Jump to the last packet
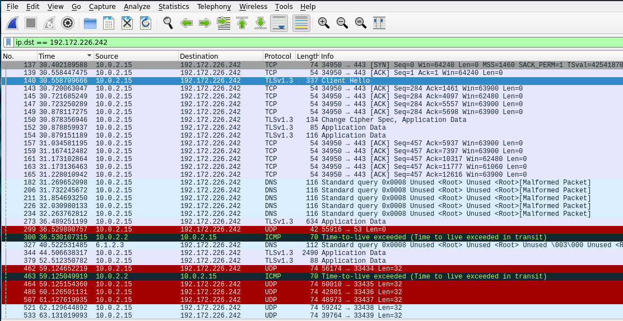 [261, 23]
